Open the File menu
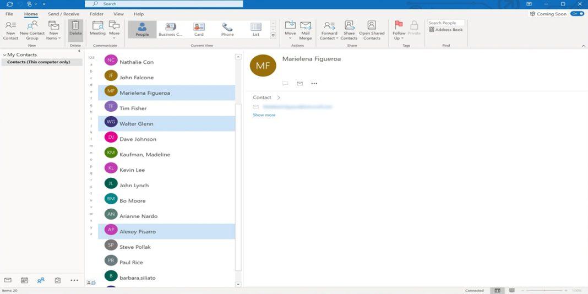Screen dimensions: 588x294 pyautogui.click(x=9, y=14)
